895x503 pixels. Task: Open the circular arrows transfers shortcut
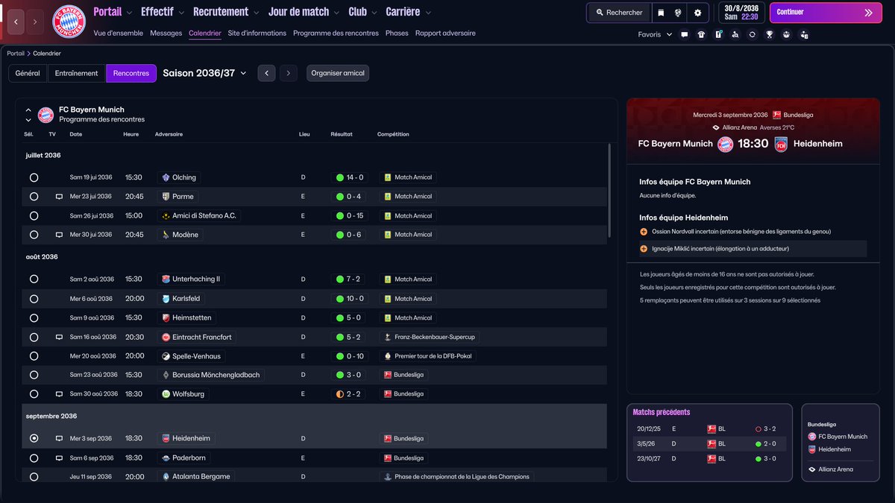[x=753, y=34]
